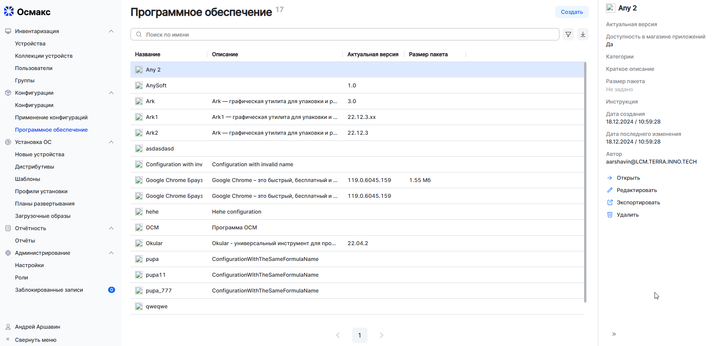The height and width of the screenshot is (346, 713).
Task: Click the pencil icon next to Редактировать
Action: point(610,190)
